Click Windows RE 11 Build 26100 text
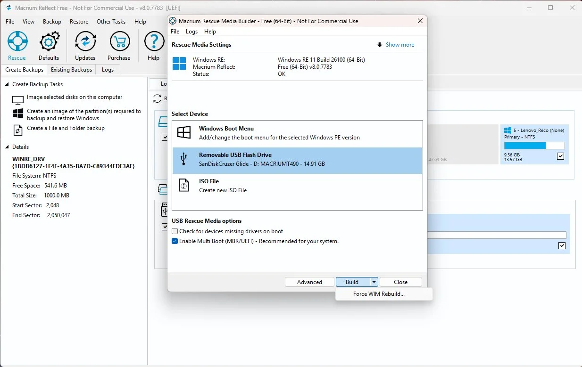The height and width of the screenshot is (367, 582). tap(321, 60)
